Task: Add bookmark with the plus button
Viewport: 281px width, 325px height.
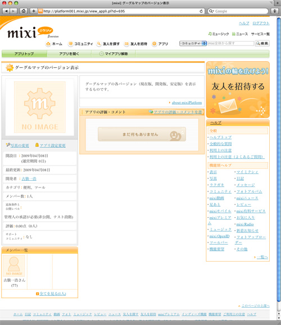Action: tap(34, 11)
